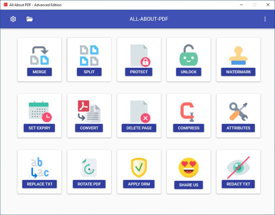Choose the DELETE PAGE button

(139, 128)
